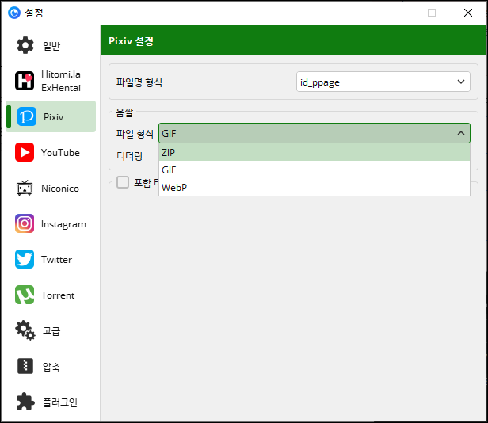This screenshot has width=488, height=423.
Task: Open the 플러그인 puzzle piece icon
Action: point(25,402)
